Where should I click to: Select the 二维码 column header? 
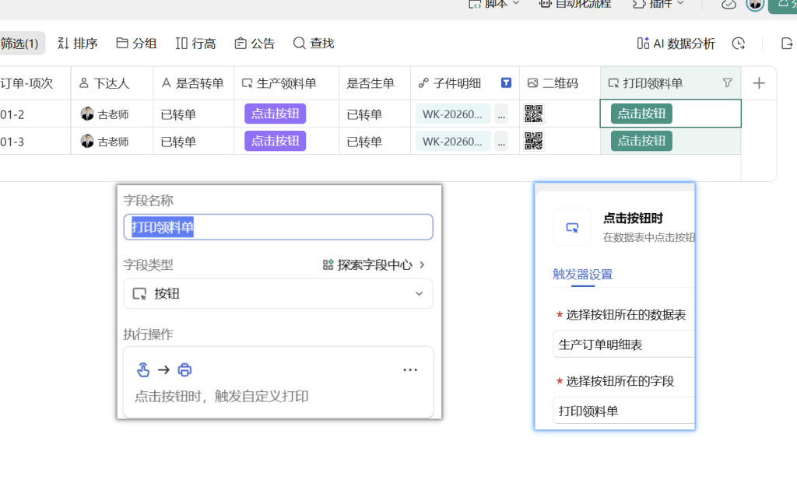click(560, 83)
